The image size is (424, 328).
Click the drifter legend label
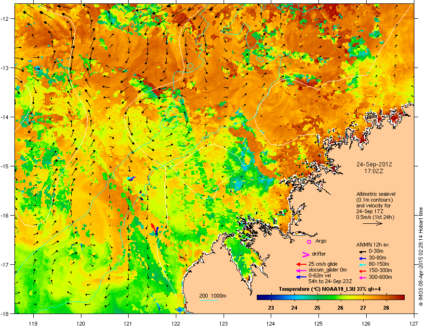tap(319, 254)
